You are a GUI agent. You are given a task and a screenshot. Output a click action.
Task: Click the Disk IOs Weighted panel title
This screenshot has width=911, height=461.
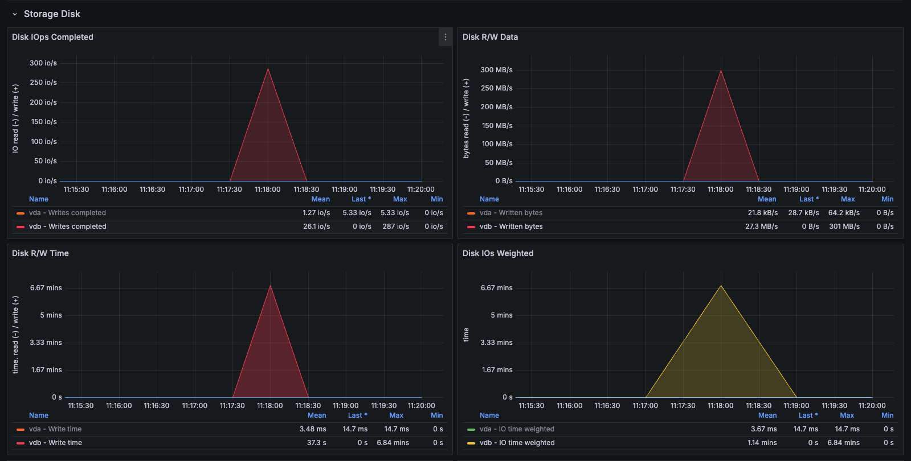pos(497,253)
